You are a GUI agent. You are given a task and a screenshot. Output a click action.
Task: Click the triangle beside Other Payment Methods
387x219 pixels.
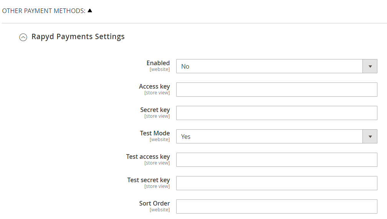tap(90, 10)
